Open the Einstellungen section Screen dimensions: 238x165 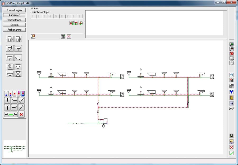[x=15, y=10]
